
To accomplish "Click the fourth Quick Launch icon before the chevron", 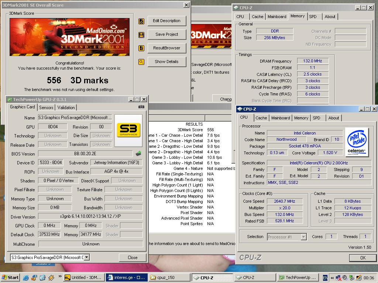I will pos(51,278).
